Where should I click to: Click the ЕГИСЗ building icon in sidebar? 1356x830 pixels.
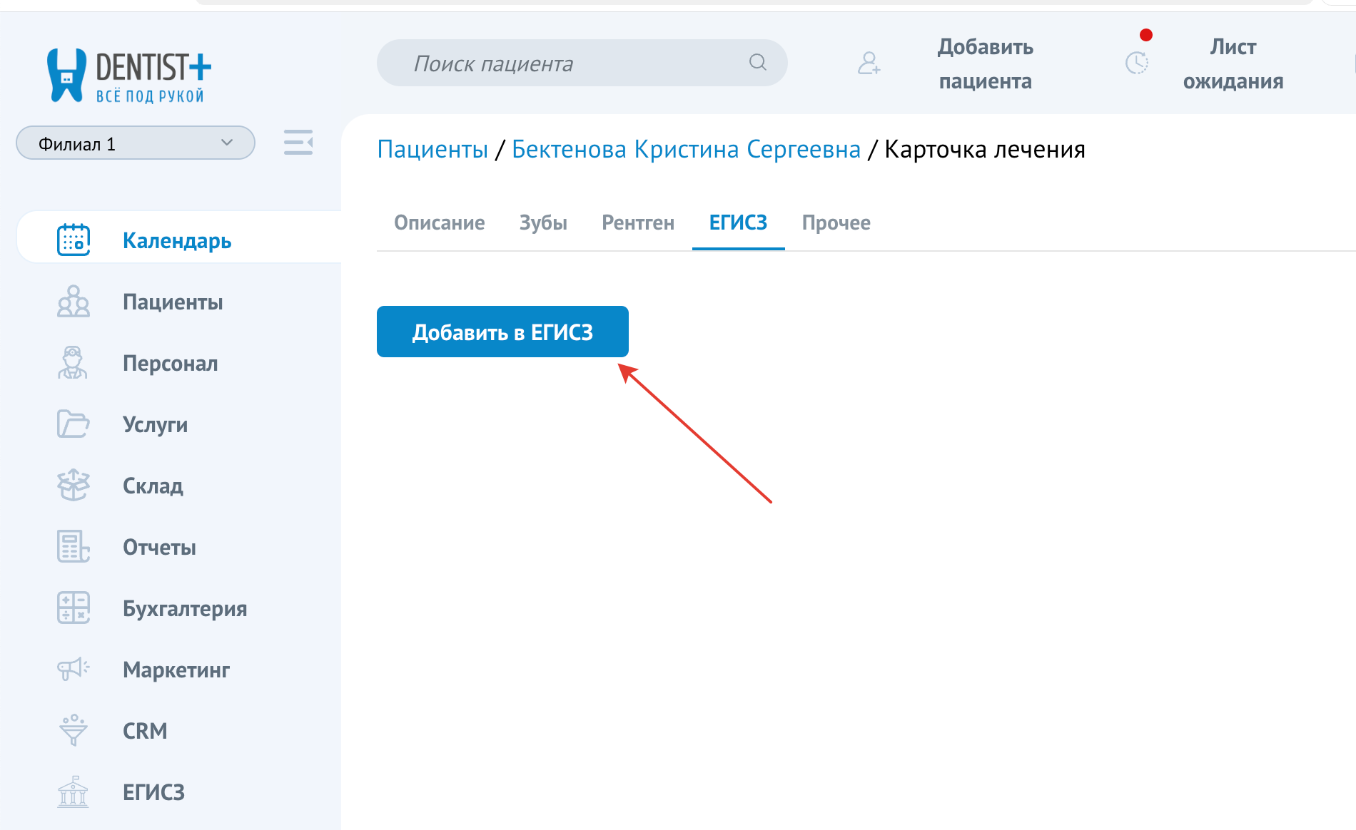tap(74, 792)
